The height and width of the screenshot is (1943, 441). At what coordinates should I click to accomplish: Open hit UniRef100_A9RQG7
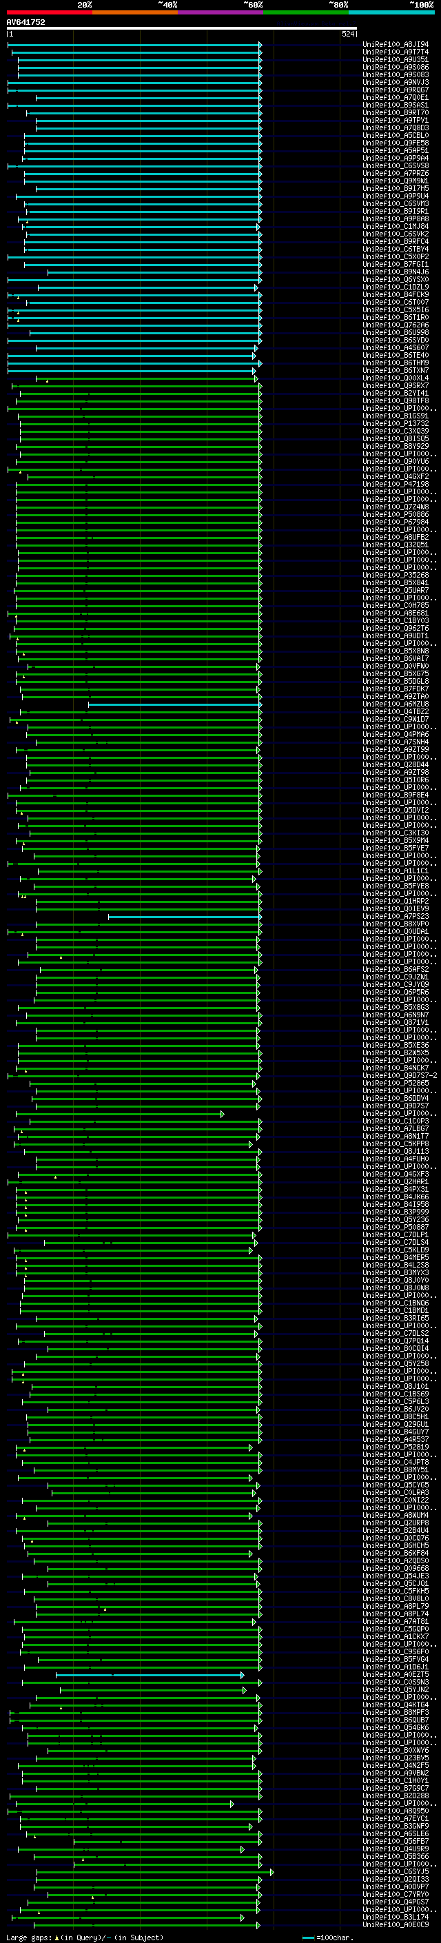395,90
